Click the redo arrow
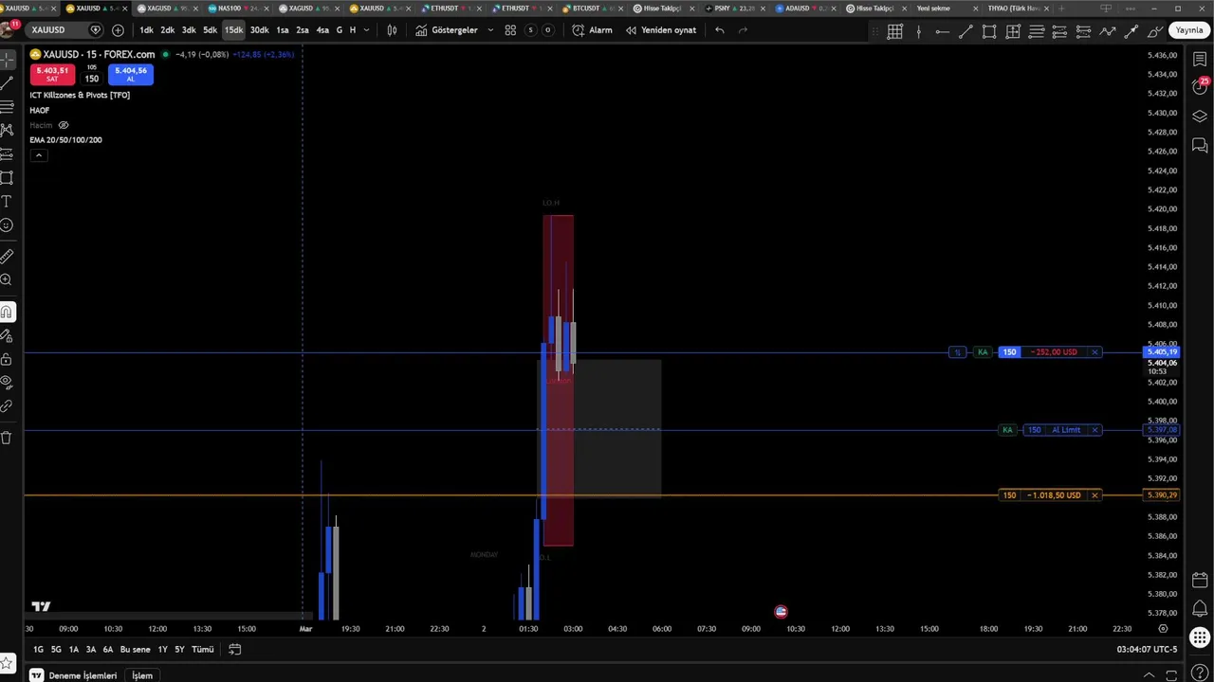The height and width of the screenshot is (682, 1214). tap(743, 29)
